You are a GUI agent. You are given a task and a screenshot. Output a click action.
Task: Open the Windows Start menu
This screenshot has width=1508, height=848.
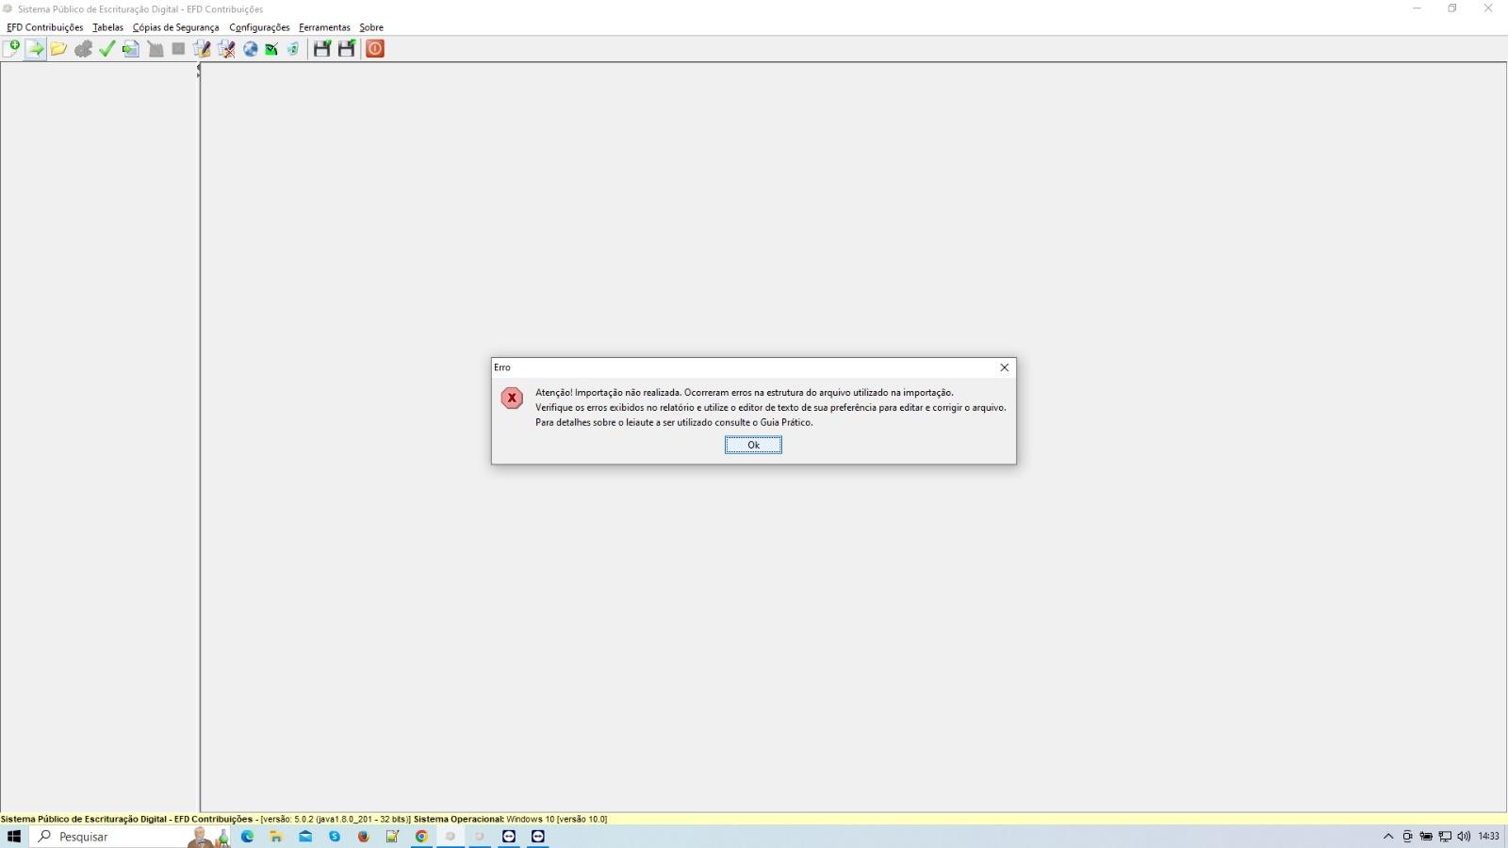pos(14,837)
